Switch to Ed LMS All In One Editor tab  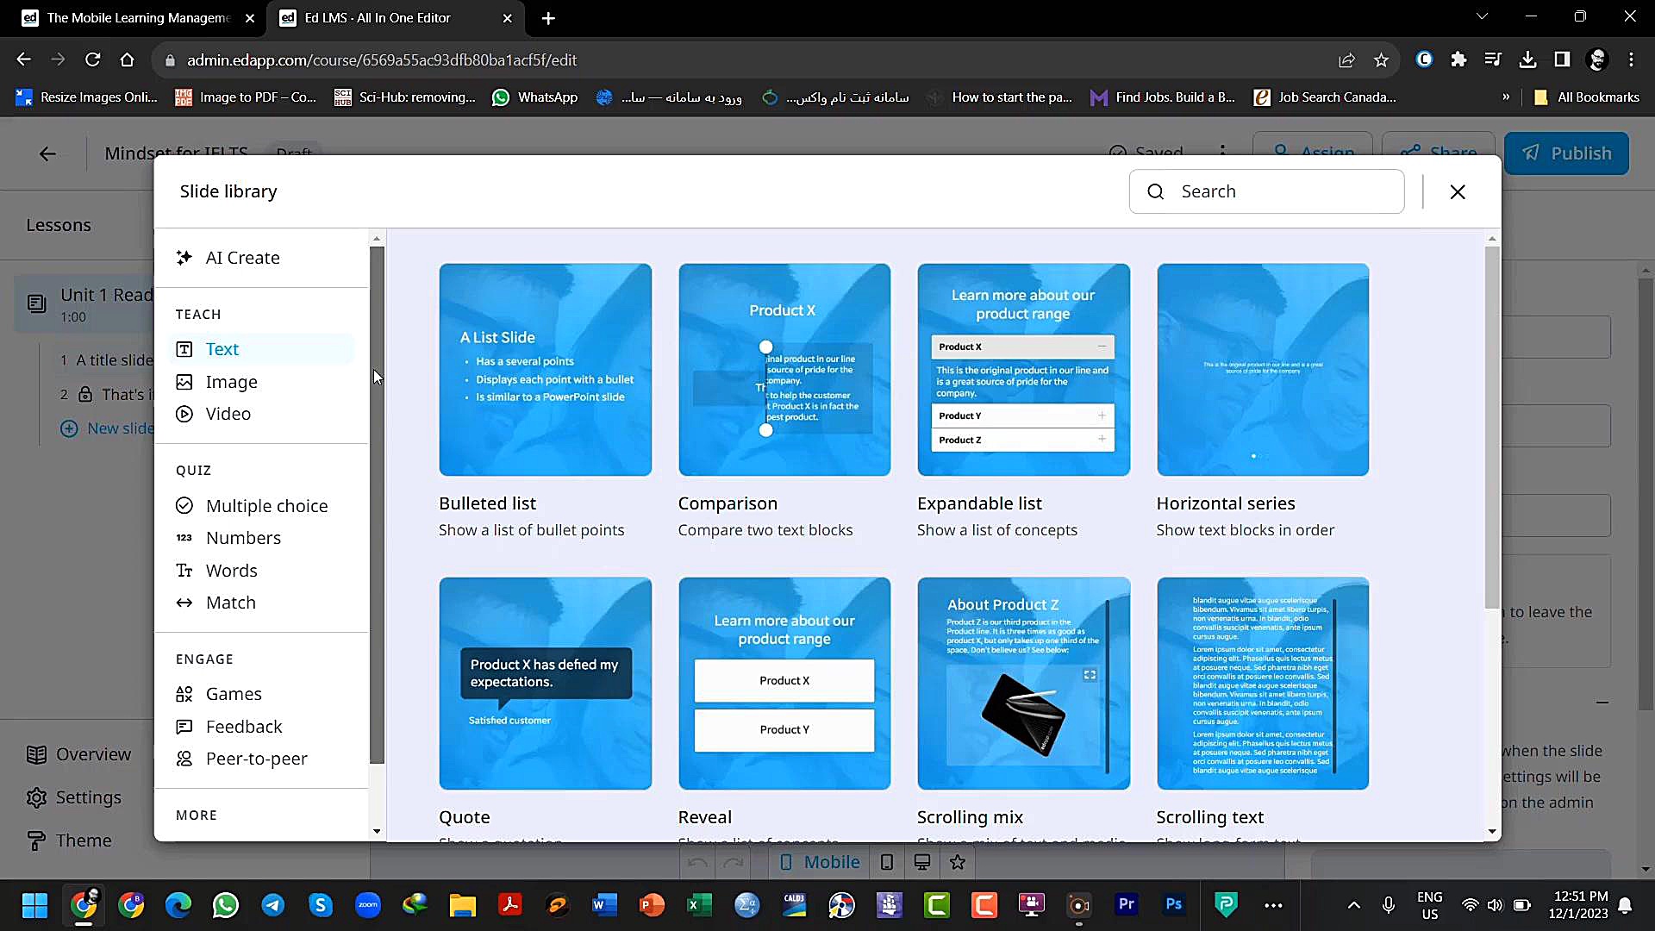[x=397, y=17]
